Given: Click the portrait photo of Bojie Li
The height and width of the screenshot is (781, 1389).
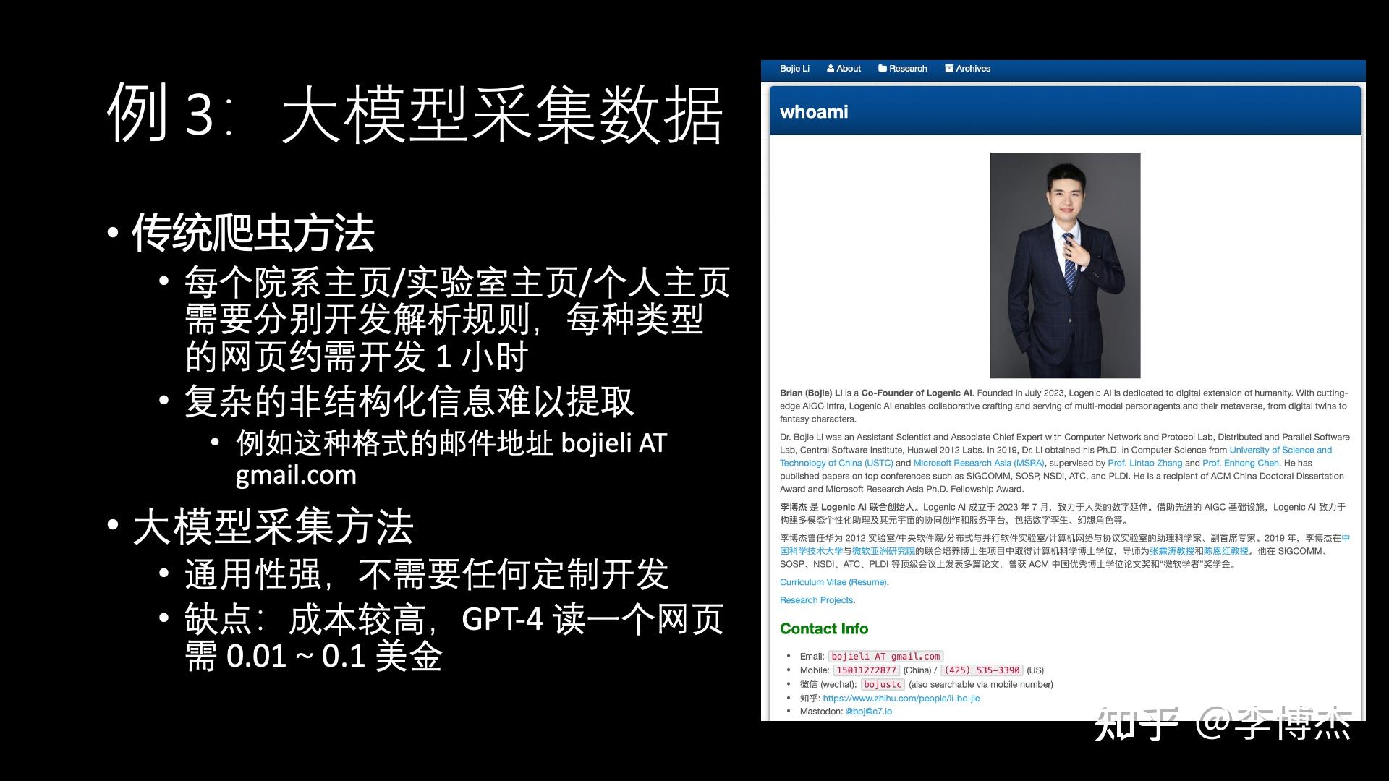Looking at the screenshot, I should coord(1065,264).
